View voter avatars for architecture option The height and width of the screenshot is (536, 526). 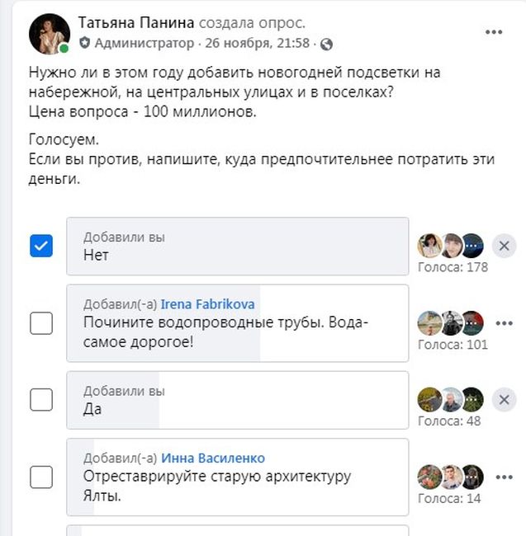[x=450, y=477]
